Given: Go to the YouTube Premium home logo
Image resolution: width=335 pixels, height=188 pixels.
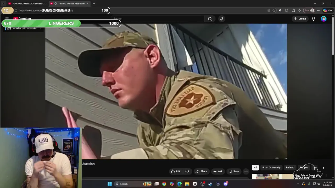Looking at the screenshot, I should [x=22, y=19].
